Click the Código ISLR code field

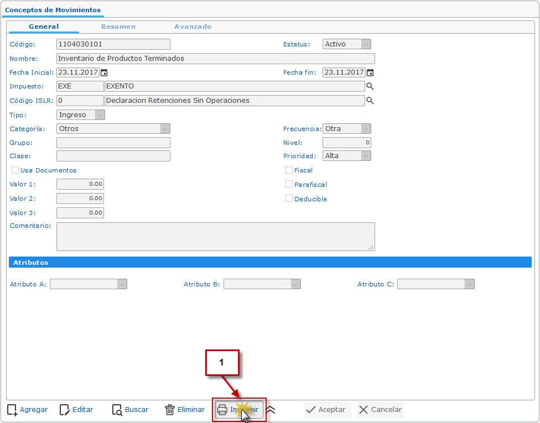(80, 101)
